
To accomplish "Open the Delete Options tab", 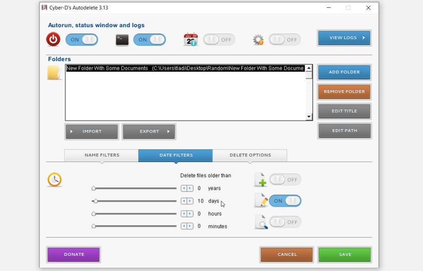I will coord(250,155).
